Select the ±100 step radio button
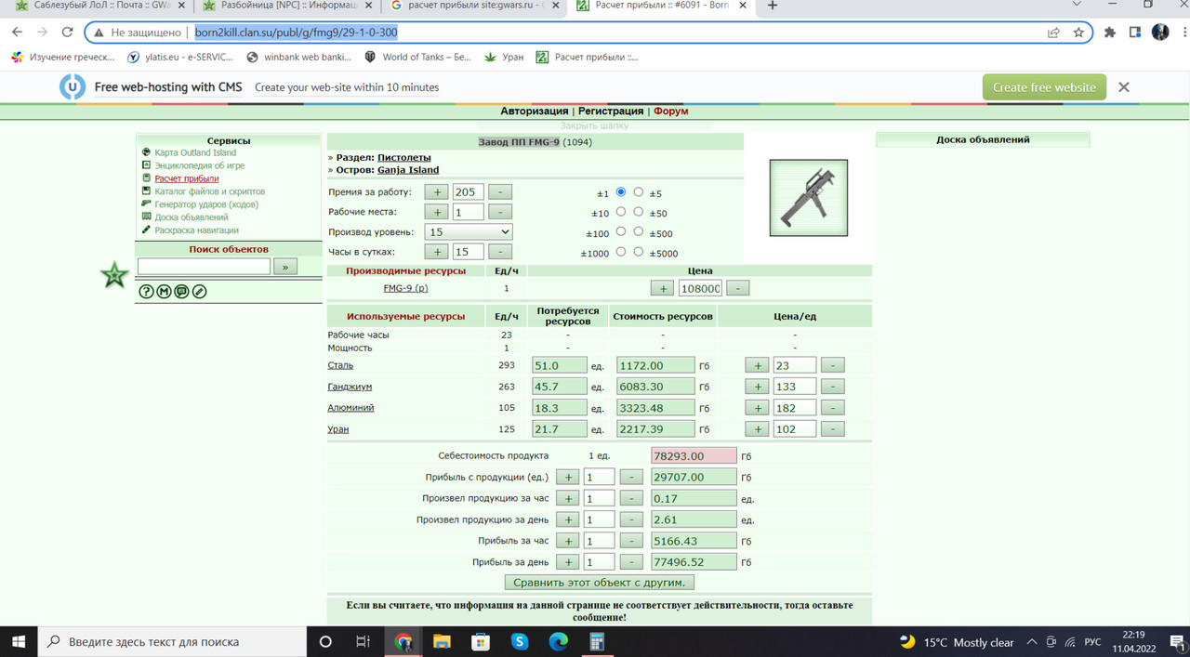This screenshot has height=657, width=1190. [x=621, y=231]
